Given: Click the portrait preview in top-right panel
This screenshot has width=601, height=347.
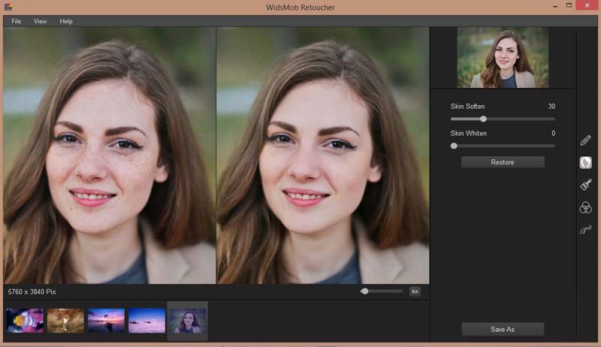Looking at the screenshot, I should click(503, 59).
